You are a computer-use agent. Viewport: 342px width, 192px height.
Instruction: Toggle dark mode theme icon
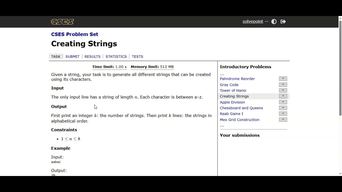coord(274,22)
